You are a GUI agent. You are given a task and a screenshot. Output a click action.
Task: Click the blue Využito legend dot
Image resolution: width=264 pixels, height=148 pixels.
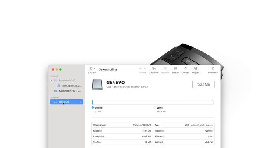point(92,108)
